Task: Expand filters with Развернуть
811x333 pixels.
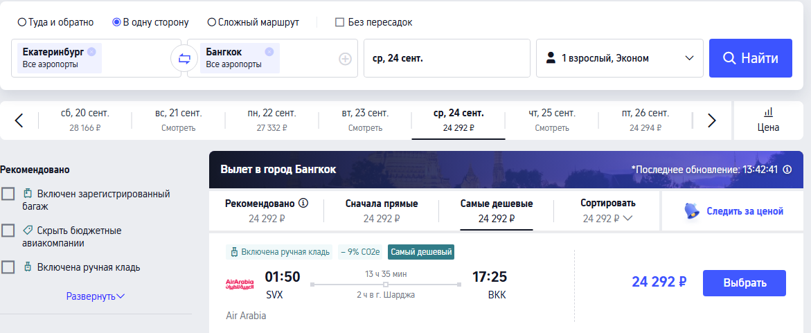Action: click(x=96, y=296)
